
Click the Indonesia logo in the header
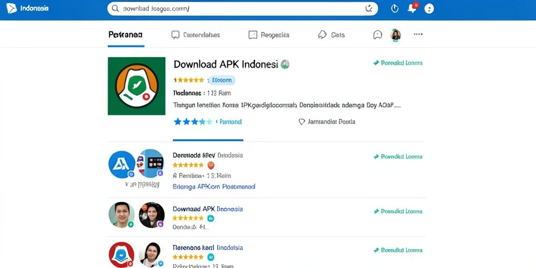click(27, 8)
